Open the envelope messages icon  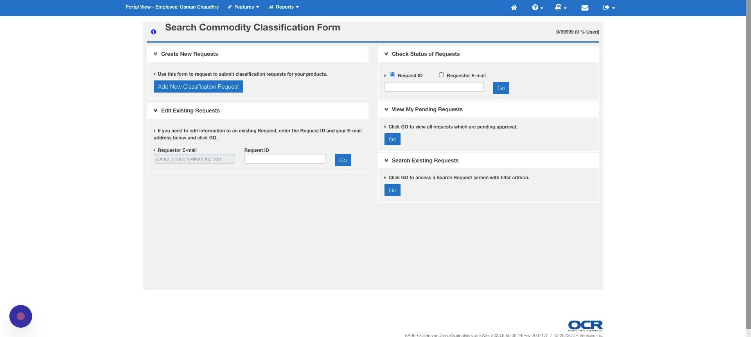click(x=585, y=7)
